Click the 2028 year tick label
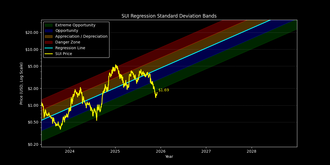Viewport: 330px width, 165px height. tap(252, 151)
